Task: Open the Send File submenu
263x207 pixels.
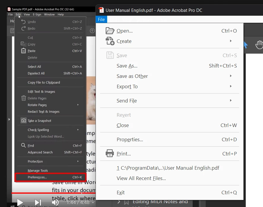Action: tap(169, 101)
